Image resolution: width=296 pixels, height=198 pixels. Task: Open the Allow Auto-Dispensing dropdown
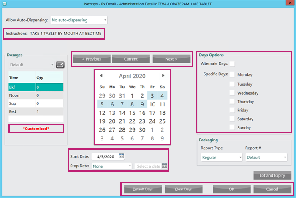79,20
